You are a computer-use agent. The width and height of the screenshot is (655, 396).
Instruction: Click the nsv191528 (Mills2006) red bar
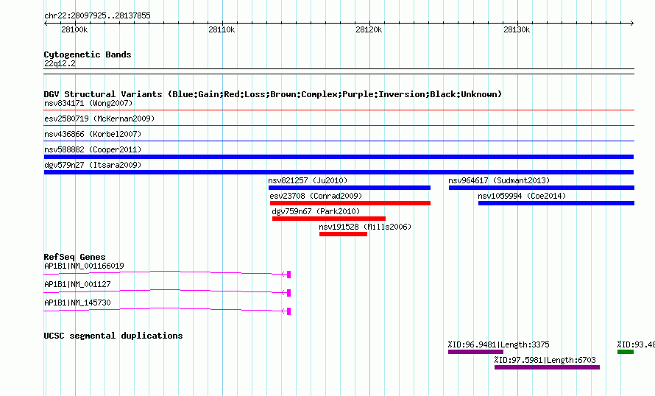click(344, 234)
